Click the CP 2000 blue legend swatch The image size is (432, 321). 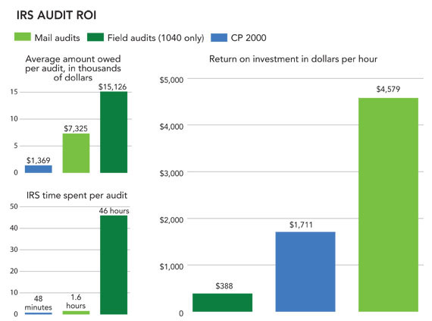(219, 37)
